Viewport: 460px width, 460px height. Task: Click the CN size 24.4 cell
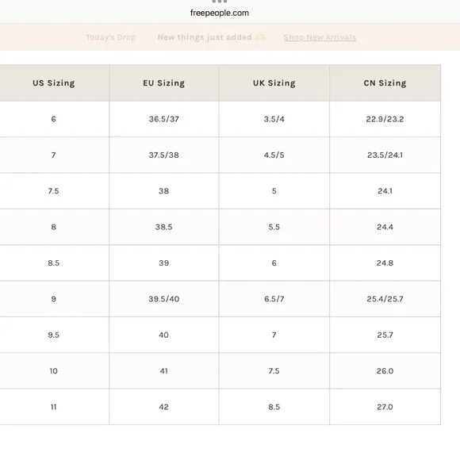385,227
